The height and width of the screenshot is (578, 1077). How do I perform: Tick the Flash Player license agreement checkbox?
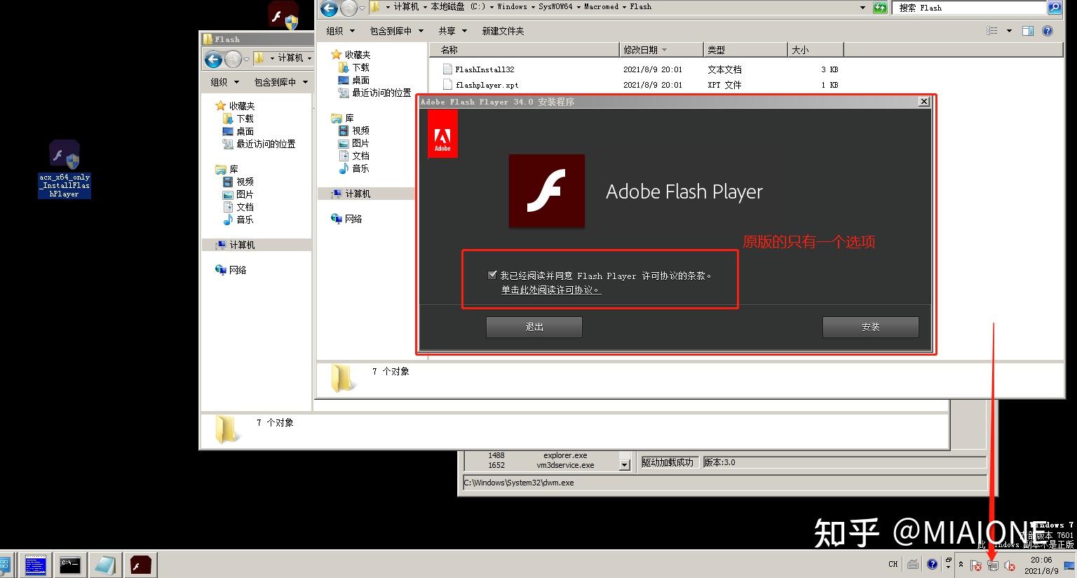click(x=492, y=275)
